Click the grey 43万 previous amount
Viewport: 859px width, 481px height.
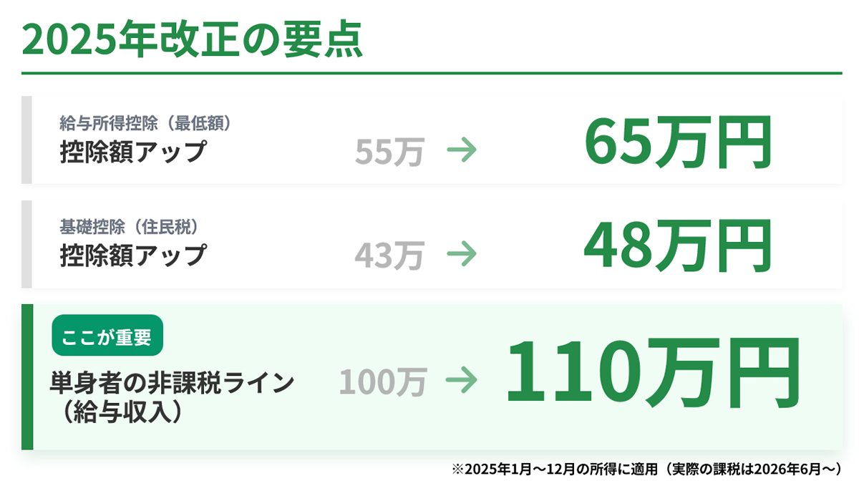pyautogui.click(x=389, y=255)
